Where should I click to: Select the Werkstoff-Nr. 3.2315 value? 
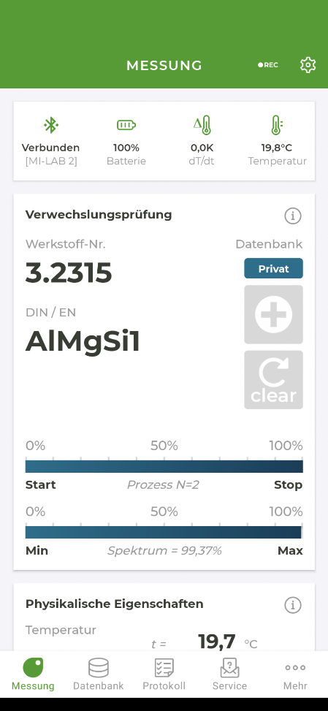pos(69,273)
